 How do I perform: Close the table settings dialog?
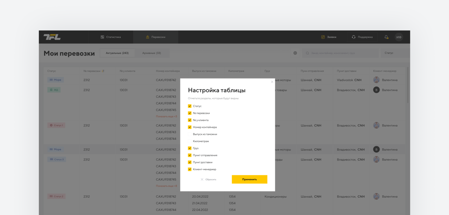click(272, 82)
